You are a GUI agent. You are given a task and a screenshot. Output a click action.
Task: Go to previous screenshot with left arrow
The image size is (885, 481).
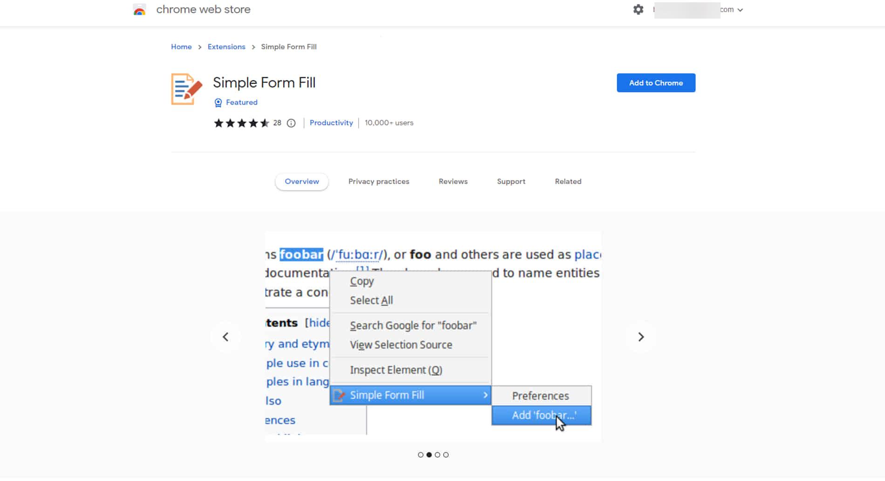point(225,336)
